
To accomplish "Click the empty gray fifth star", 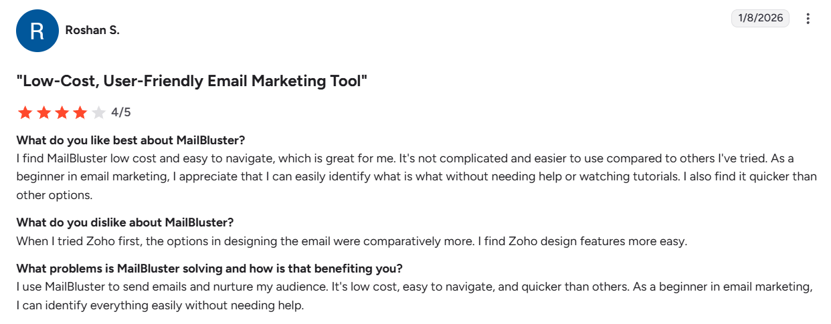I will 98,112.
